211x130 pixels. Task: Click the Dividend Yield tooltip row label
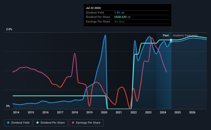pos(95,13)
